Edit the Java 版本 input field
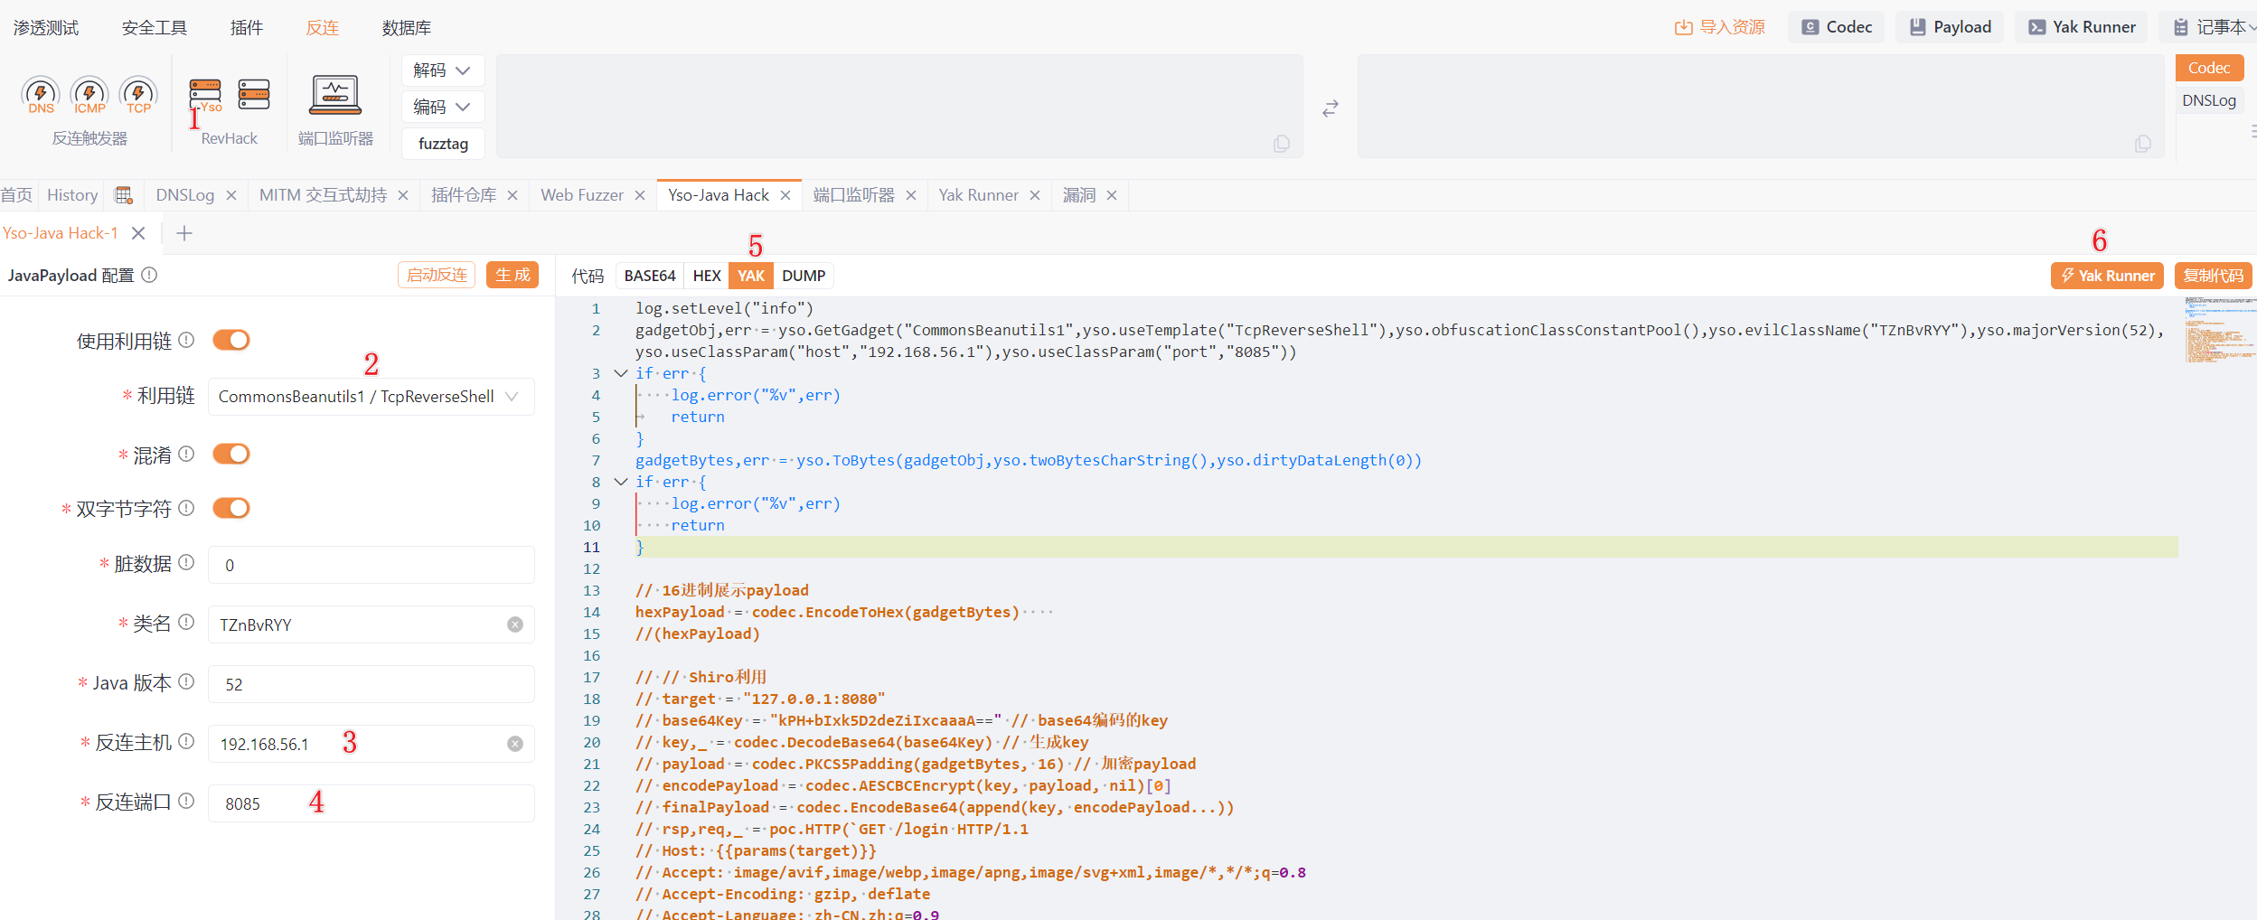 pyautogui.click(x=371, y=684)
